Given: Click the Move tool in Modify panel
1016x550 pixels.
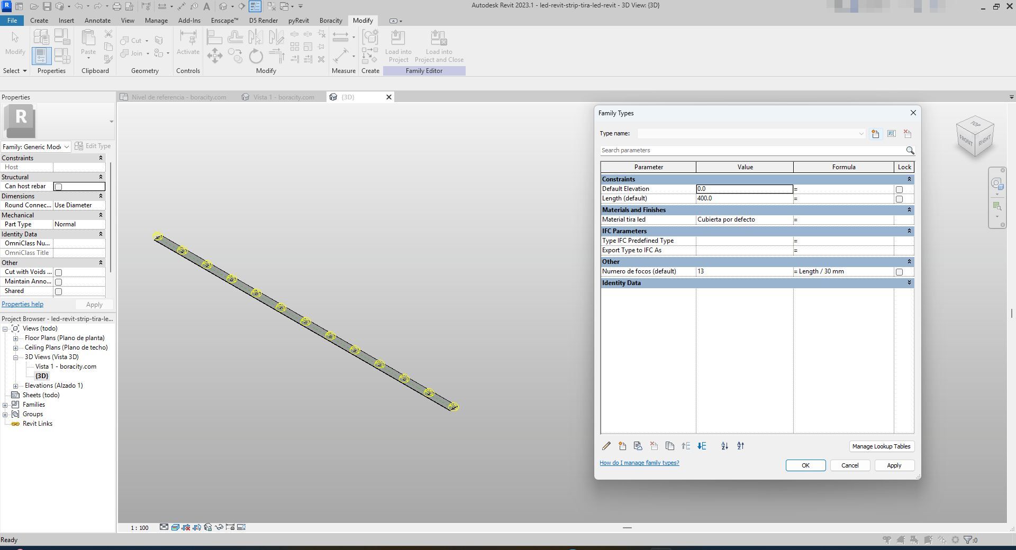Looking at the screenshot, I should 214,56.
